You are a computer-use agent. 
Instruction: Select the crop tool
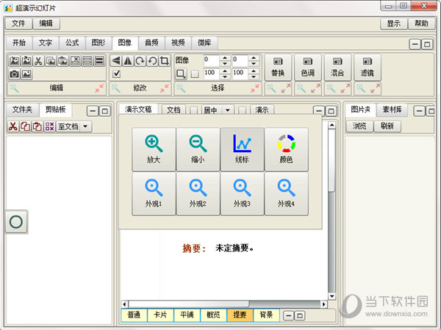click(x=164, y=60)
